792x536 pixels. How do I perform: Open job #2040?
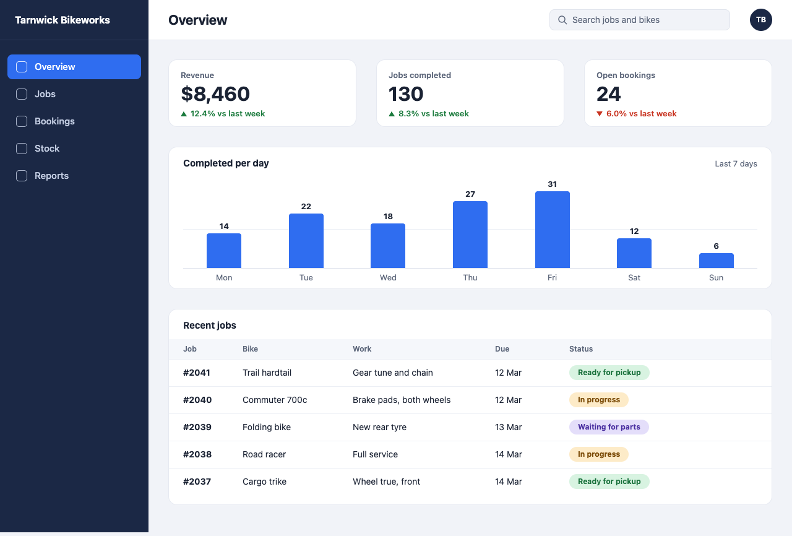click(x=197, y=400)
